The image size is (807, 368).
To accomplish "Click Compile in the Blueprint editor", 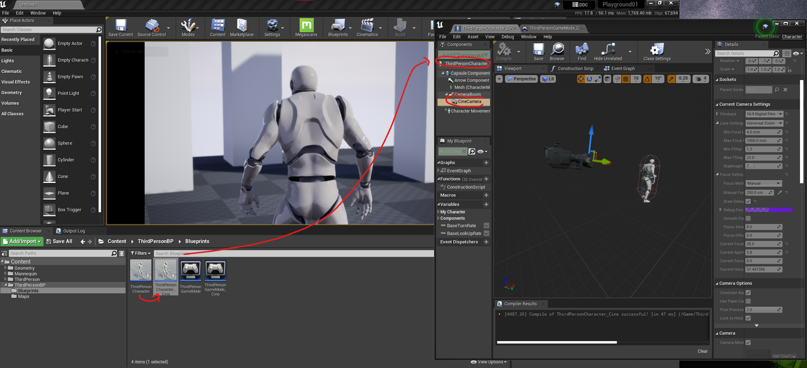I will 504,52.
